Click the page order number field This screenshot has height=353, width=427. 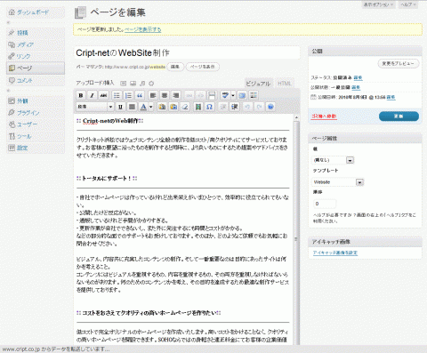[325, 204]
